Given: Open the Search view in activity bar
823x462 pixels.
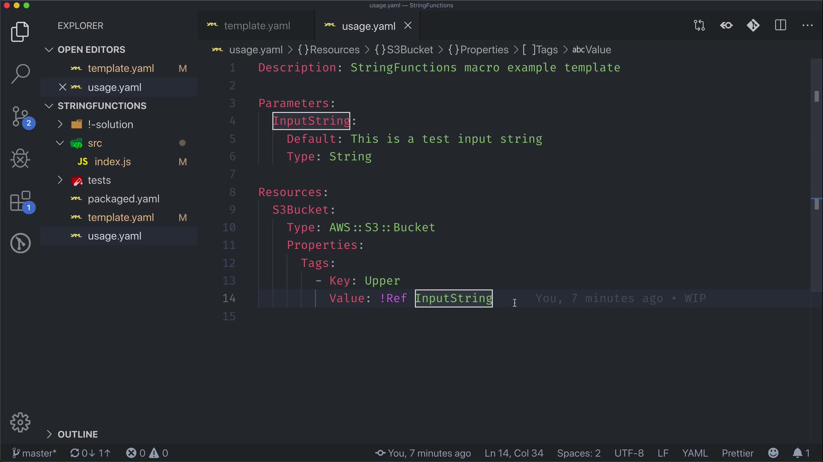Looking at the screenshot, I should click(x=20, y=74).
